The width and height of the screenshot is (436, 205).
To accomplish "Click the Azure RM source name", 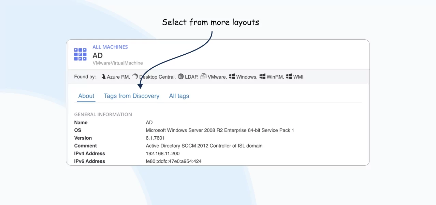I will (x=118, y=77).
